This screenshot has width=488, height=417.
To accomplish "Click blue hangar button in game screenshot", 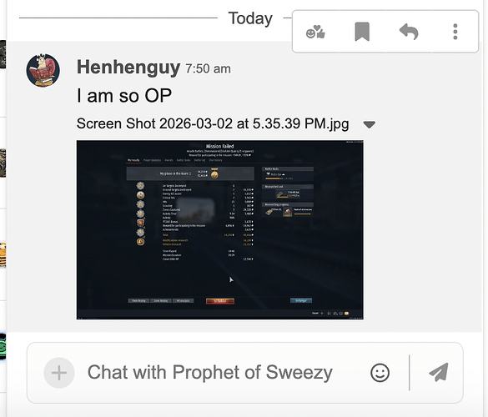I will point(301,300).
